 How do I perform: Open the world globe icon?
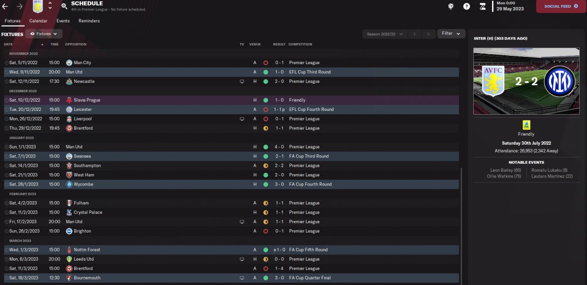click(x=451, y=6)
